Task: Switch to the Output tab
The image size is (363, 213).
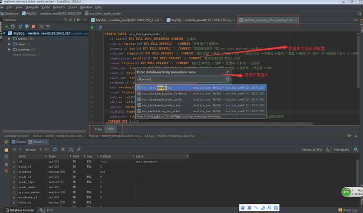Action: tap(19, 141)
